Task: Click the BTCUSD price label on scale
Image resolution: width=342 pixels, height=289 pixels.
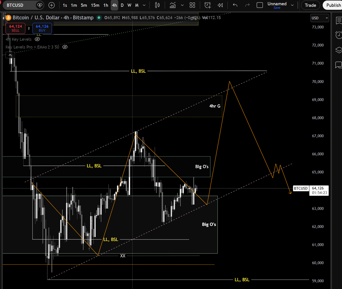Action: click(x=301, y=188)
